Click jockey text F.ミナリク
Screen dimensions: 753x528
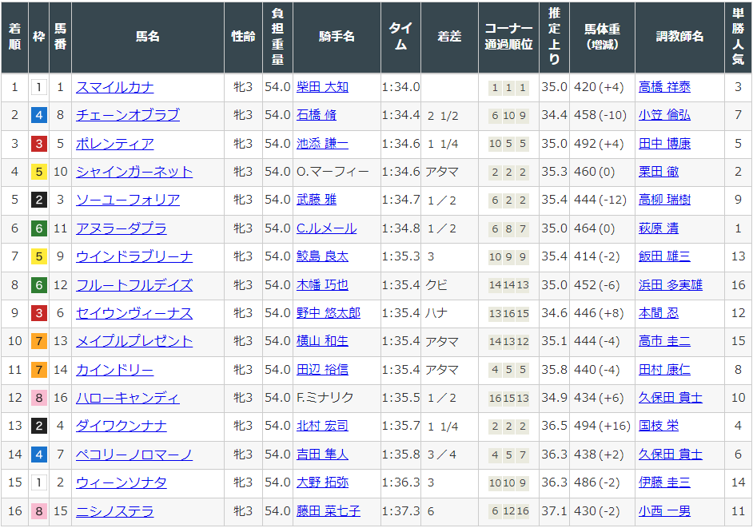[325, 398]
